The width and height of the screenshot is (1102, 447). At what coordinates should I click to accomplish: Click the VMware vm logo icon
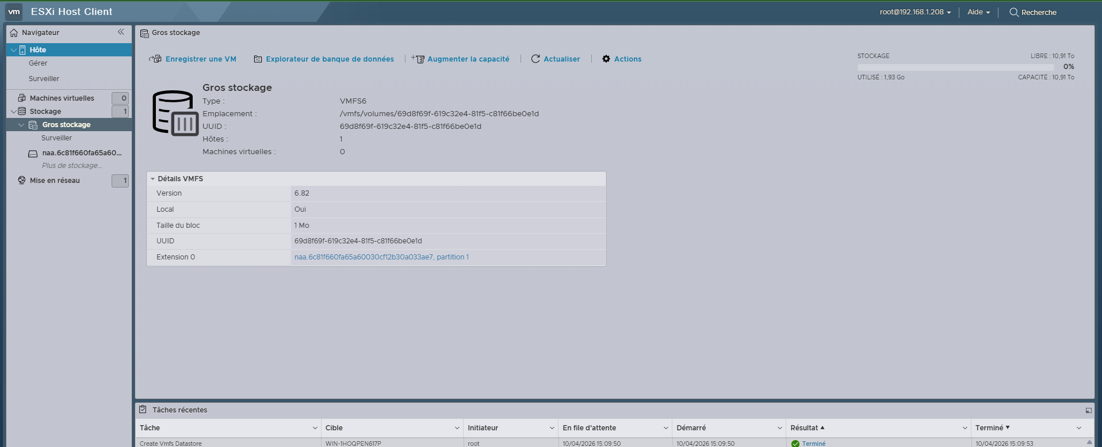14,12
